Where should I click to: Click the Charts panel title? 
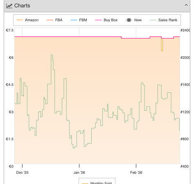point(22,6)
